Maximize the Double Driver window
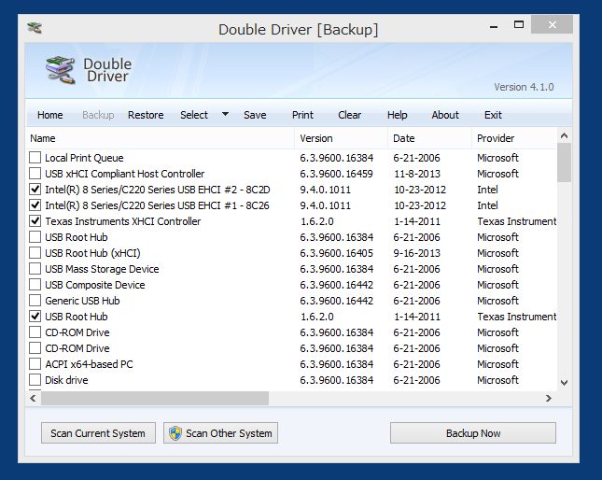Screen dimensions: 602x480 click(x=519, y=24)
